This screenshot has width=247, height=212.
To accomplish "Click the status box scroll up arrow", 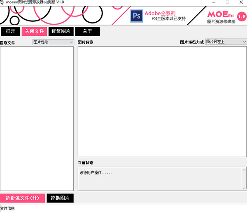I will (244, 170).
